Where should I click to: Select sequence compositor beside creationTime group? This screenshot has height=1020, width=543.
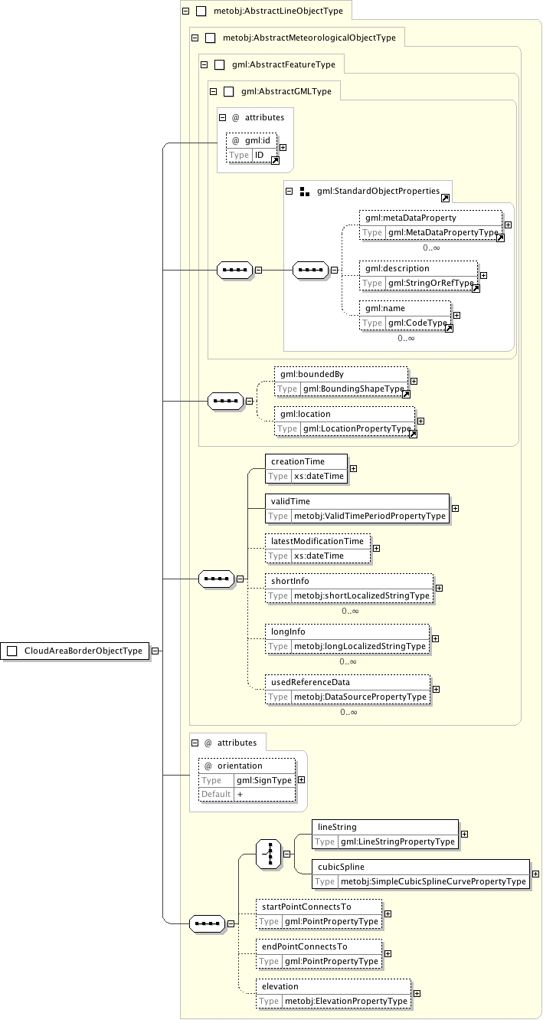tap(216, 579)
